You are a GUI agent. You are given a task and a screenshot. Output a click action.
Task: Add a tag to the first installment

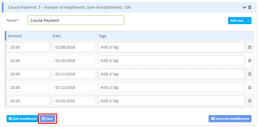coord(171,47)
